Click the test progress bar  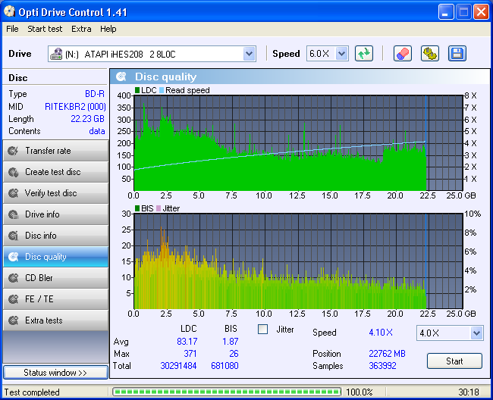(227, 392)
